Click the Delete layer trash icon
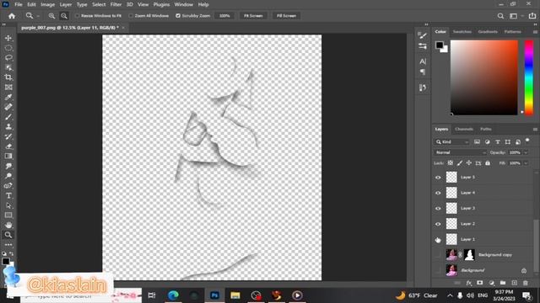The width and height of the screenshot is (540, 303). (x=526, y=283)
